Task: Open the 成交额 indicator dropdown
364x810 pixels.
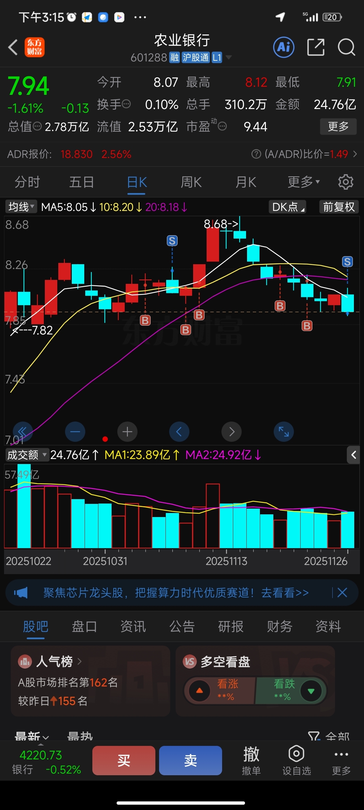Action: tap(27, 455)
